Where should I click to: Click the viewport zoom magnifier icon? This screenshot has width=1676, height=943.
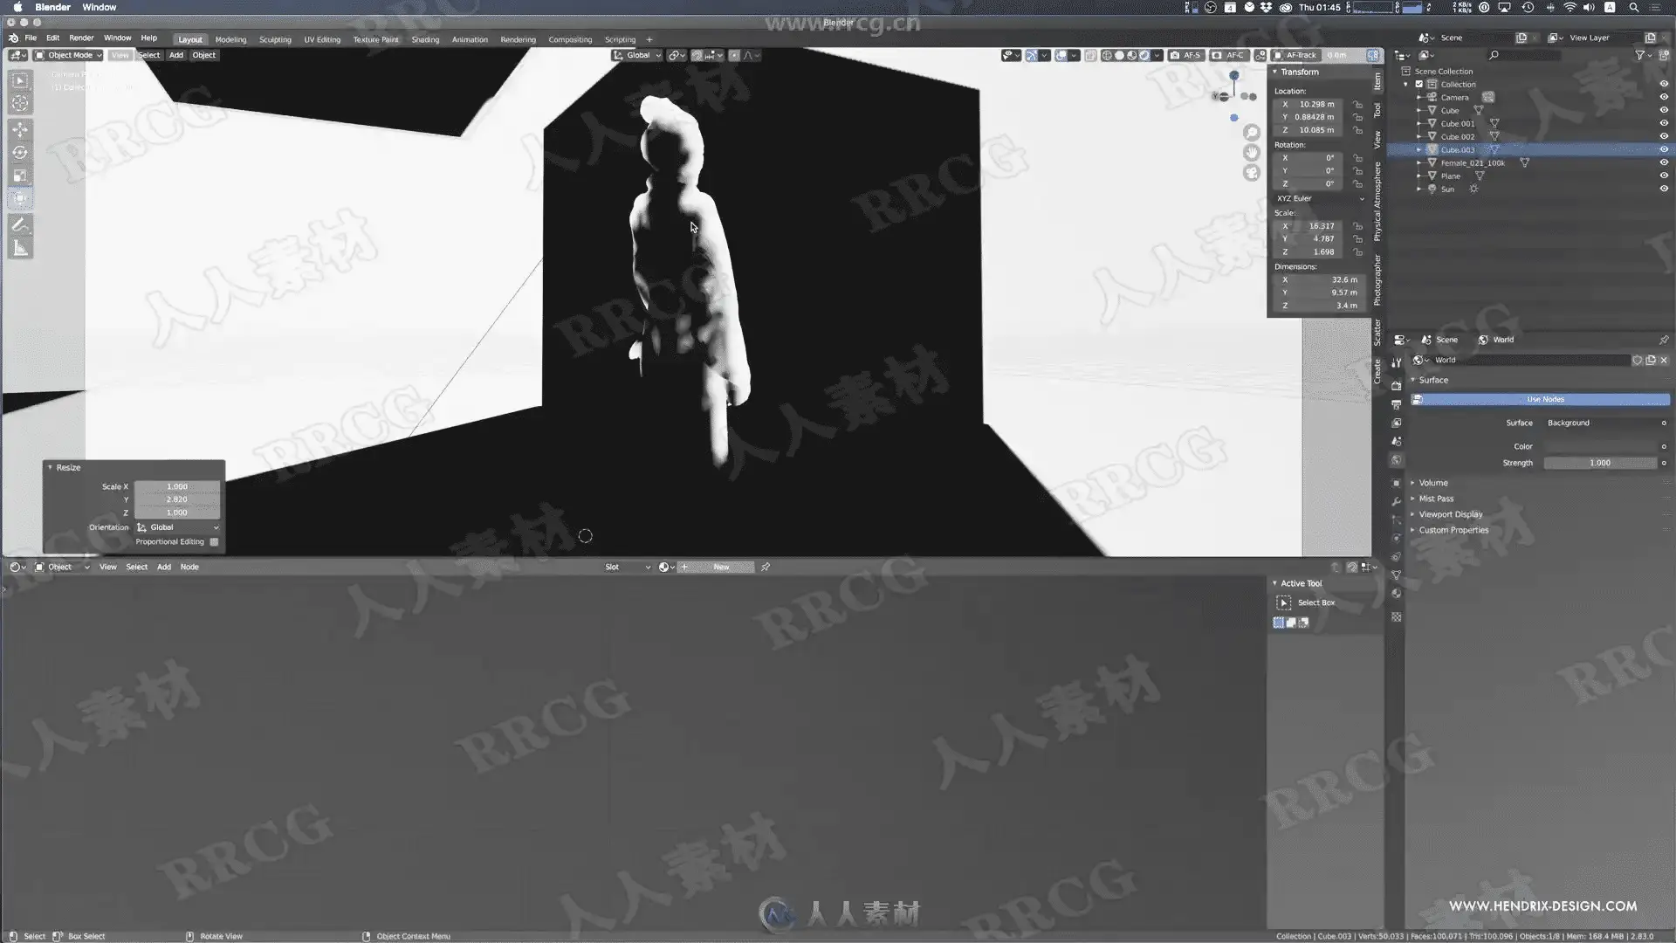coord(1252,133)
